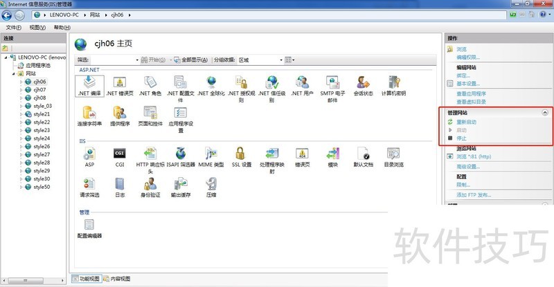This screenshot has height=287, width=554.
Task: Click the address bar breadcrumb cjh06
Action: pyautogui.click(x=117, y=15)
